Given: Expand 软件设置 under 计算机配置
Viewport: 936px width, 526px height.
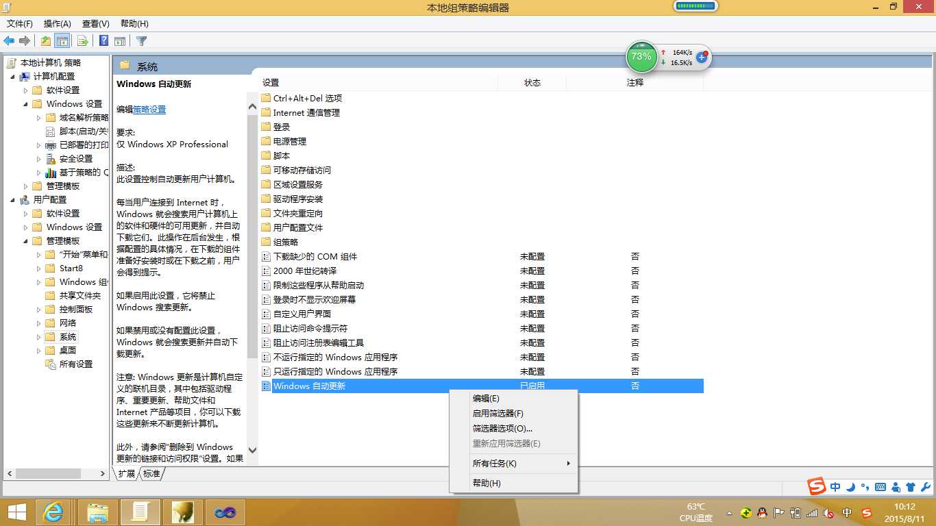Looking at the screenshot, I should tap(26, 90).
